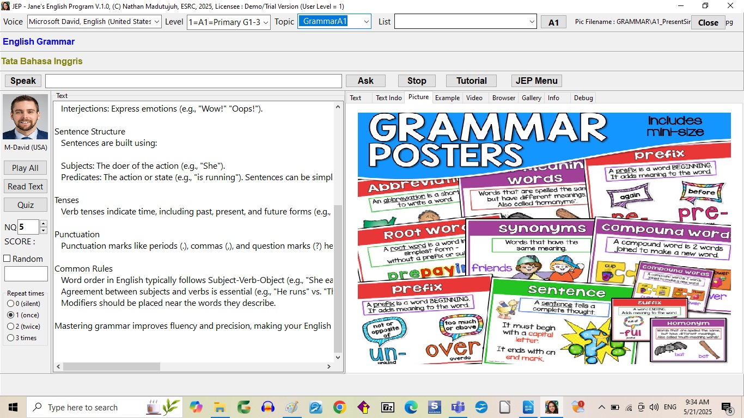Image resolution: width=744 pixels, height=418 pixels.
Task: Open File Explorer from the taskbar
Action: (219, 407)
